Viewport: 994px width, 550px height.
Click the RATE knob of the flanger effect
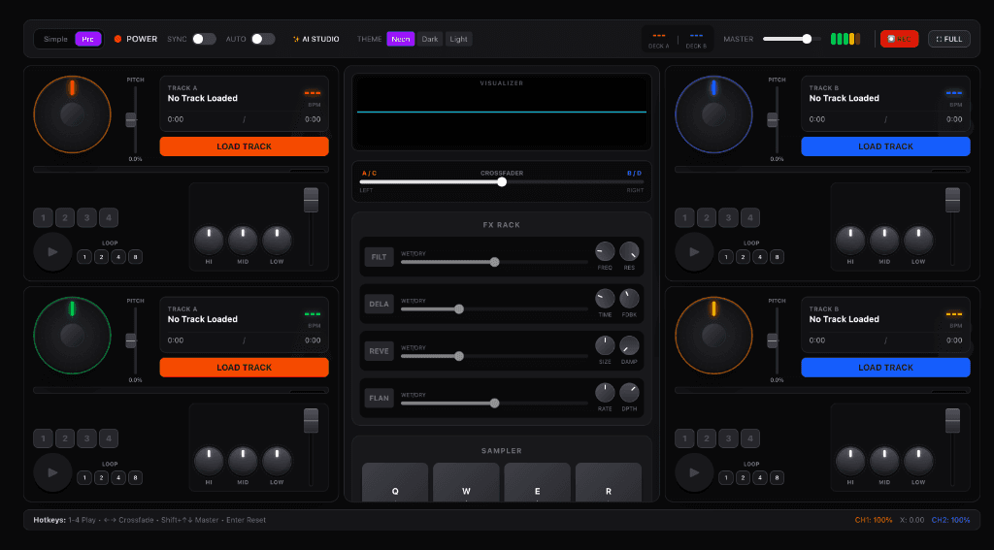pyautogui.click(x=605, y=392)
